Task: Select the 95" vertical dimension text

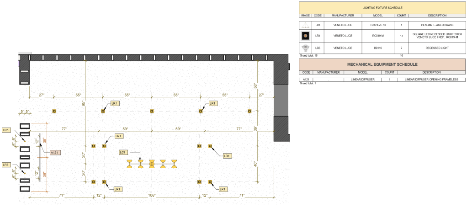Action: click(84, 103)
